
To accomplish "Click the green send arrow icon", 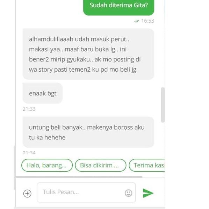I will coord(148,193).
